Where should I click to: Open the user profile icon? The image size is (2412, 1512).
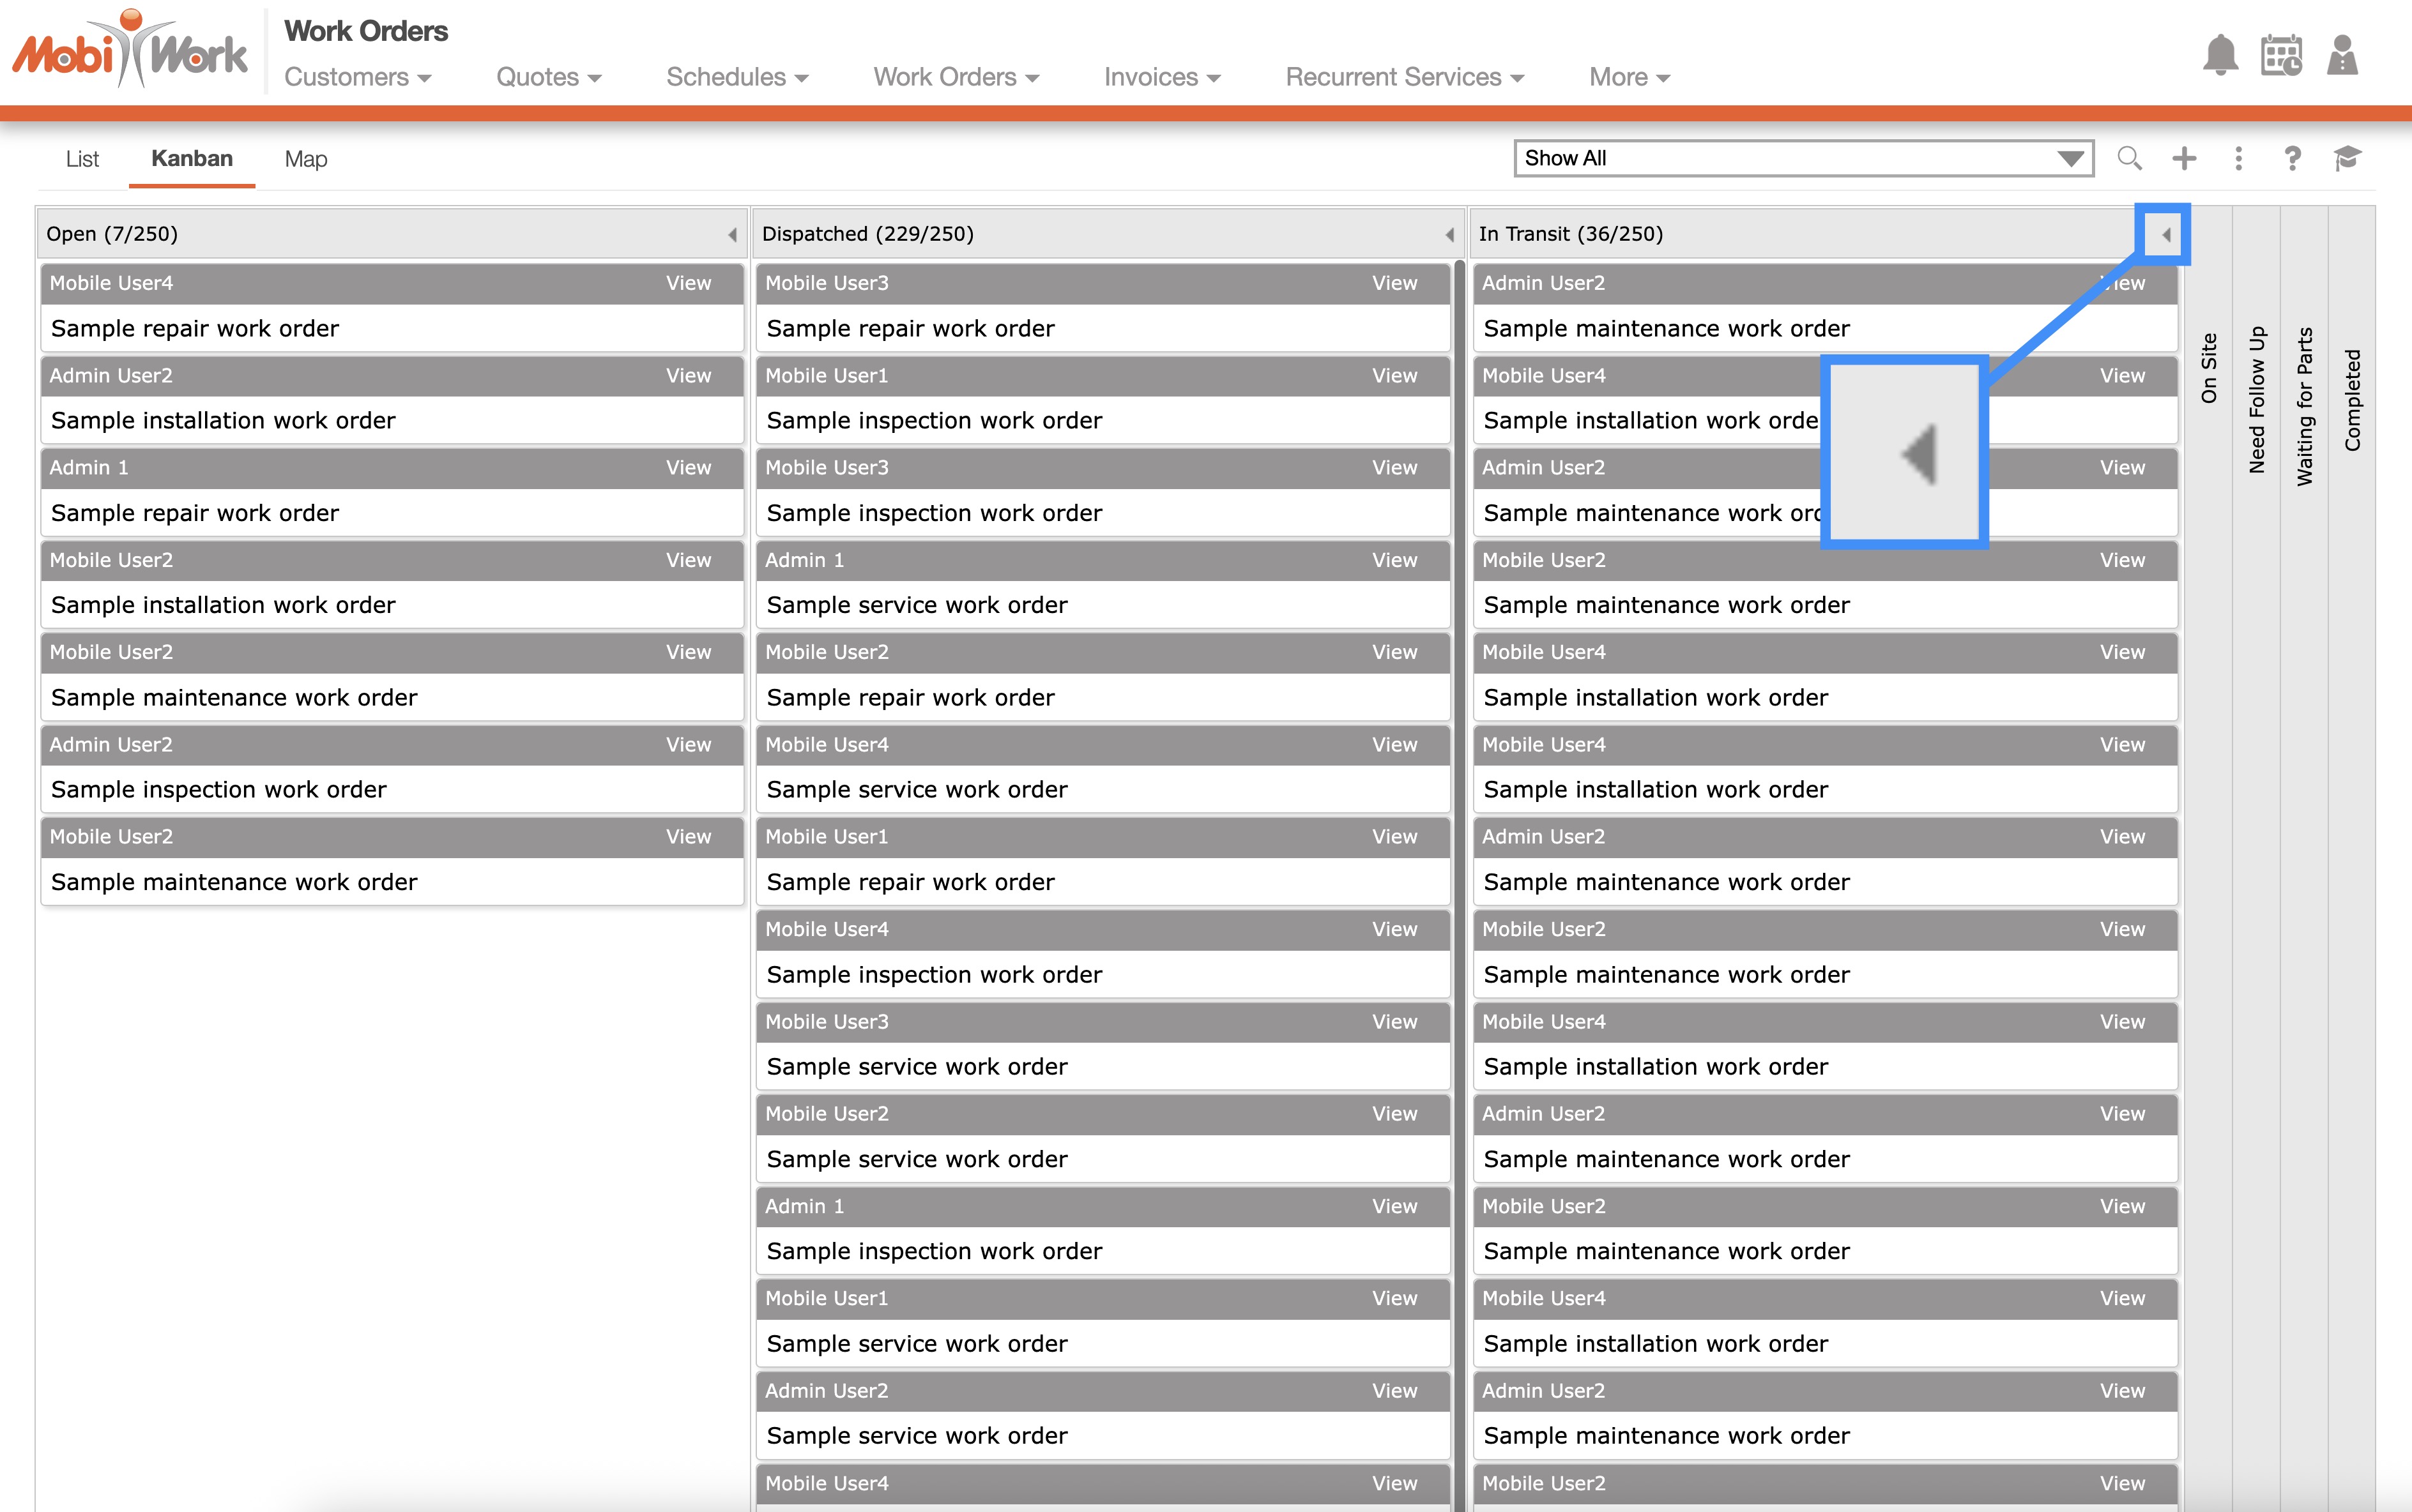pos(2342,55)
